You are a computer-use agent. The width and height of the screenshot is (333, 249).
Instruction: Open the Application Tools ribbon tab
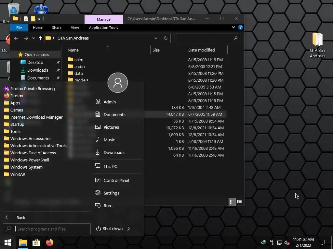tap(103, 28)
